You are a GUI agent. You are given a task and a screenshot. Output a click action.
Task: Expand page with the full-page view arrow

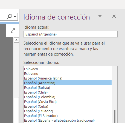click(13, 31)
